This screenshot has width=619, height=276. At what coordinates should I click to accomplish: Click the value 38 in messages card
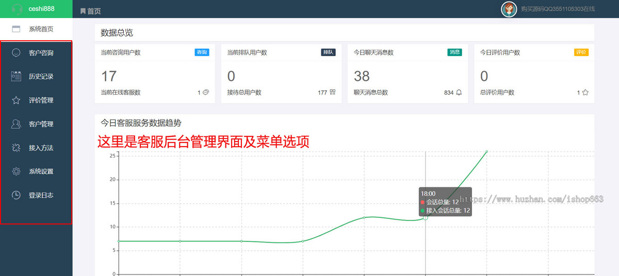click(x=362, y=76)
